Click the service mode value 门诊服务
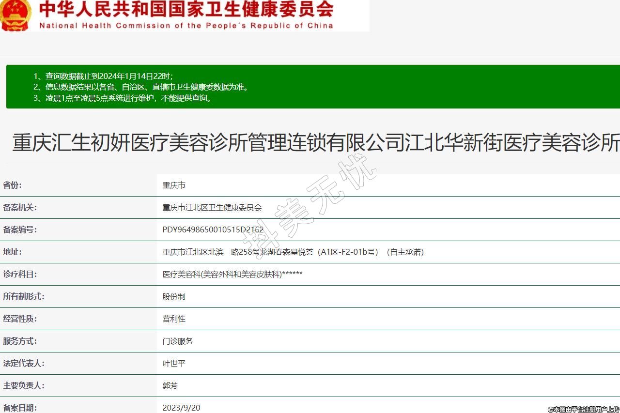The width and height of the screenshot is (620, 413). coord(178,341)
